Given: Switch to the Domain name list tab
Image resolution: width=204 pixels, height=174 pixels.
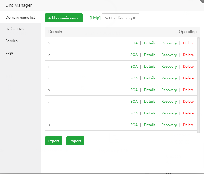Looking at the screenshot, I should pyautogui.click(x=20, y=18).
